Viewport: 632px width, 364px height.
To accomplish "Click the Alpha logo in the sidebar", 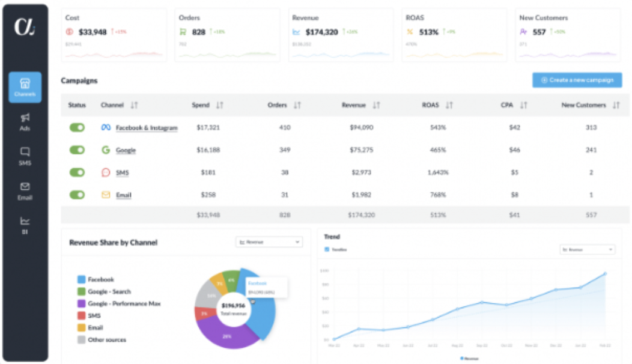I will point(25,28).
